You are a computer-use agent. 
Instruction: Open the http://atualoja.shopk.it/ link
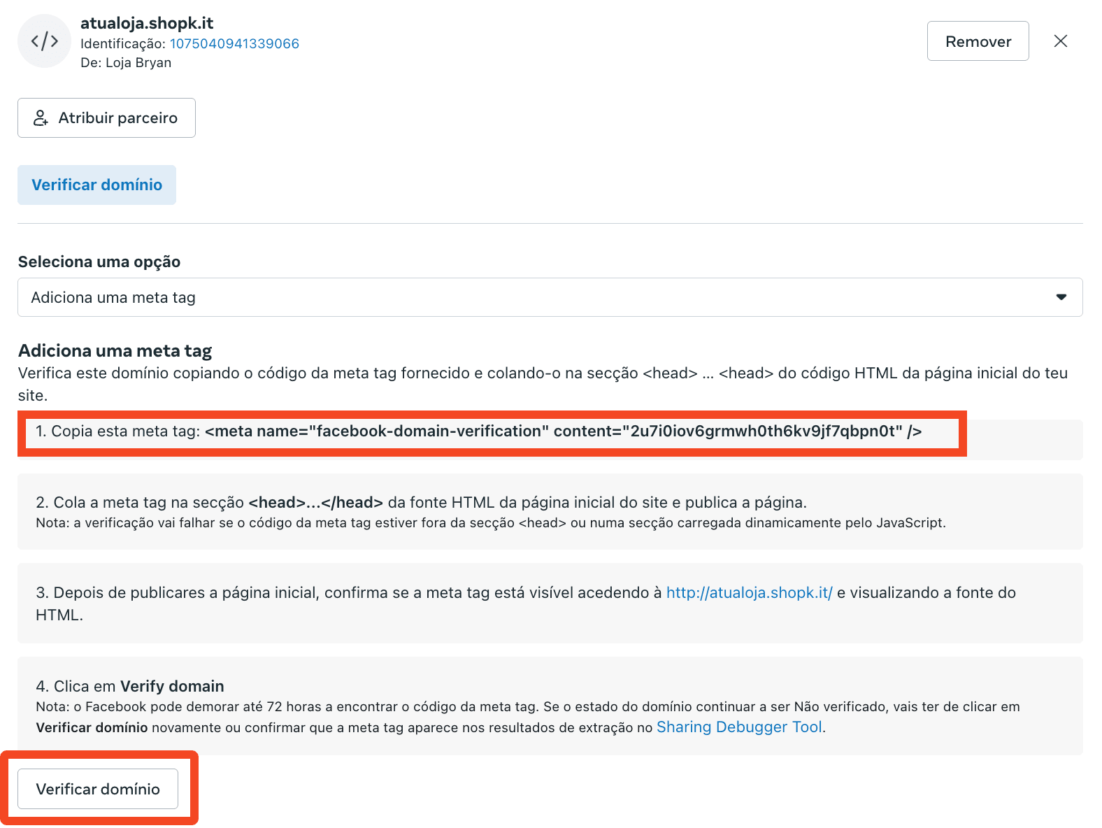click(x=749, y=592)
